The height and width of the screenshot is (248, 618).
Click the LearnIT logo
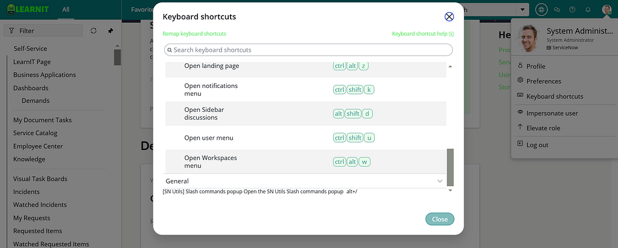[x=28, y=9]
